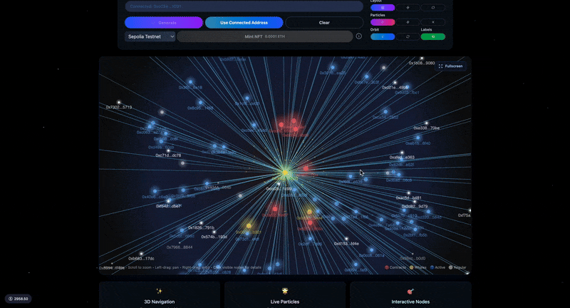Select the middle Particles sparkle button
Viewport: 570px width, 308px height.
[x=408, y=22]
